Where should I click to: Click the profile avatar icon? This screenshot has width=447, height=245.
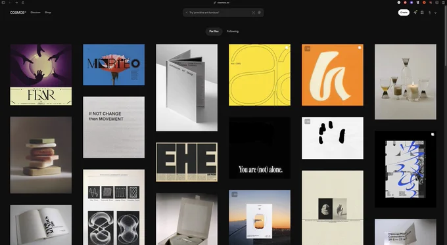tap(430, 13)
